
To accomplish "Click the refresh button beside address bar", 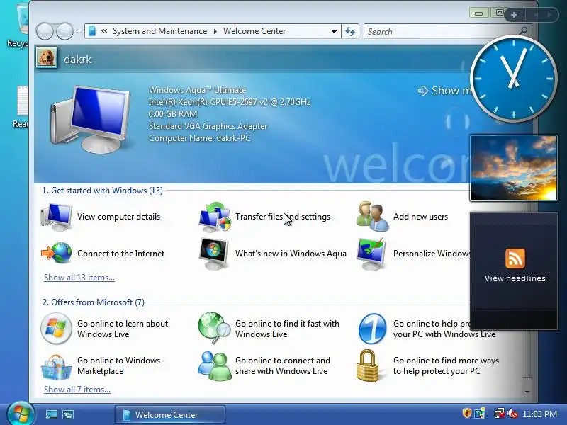I will [350, 31].
